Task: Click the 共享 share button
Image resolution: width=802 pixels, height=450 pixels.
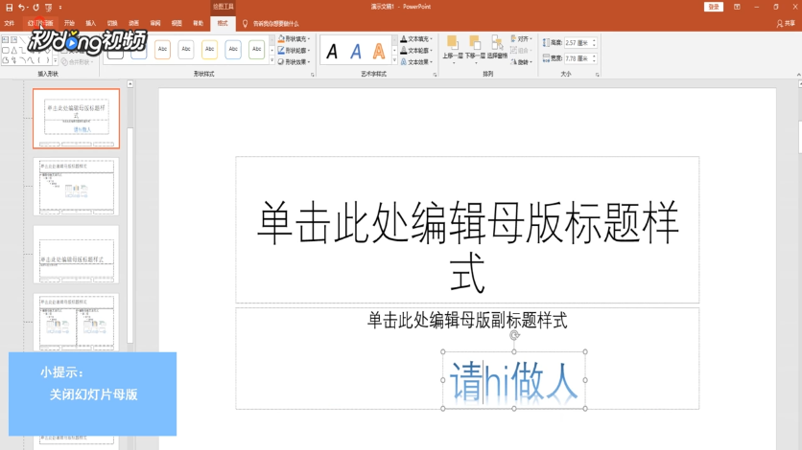Action: pos(786,24)
